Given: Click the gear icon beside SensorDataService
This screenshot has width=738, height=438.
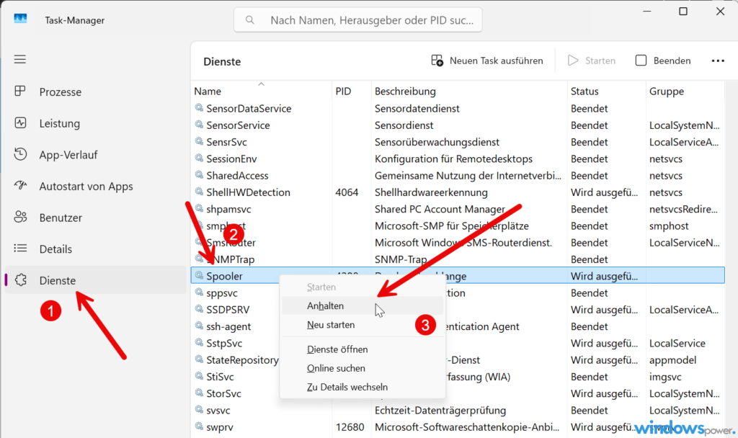Looking at the screenshot, I should click(199, 108).
